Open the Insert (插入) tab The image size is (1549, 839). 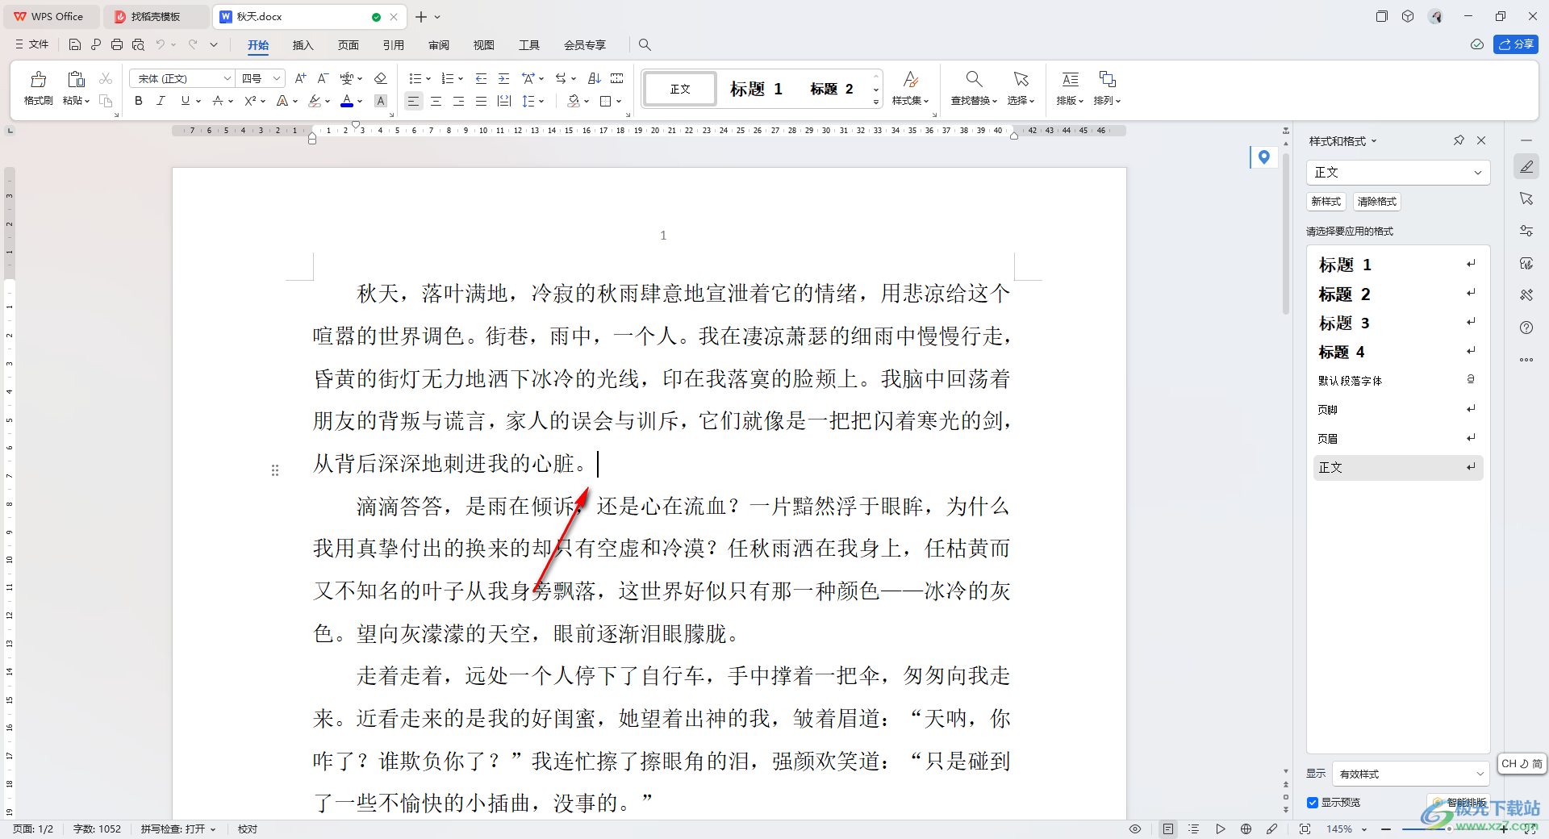(303, 45)
